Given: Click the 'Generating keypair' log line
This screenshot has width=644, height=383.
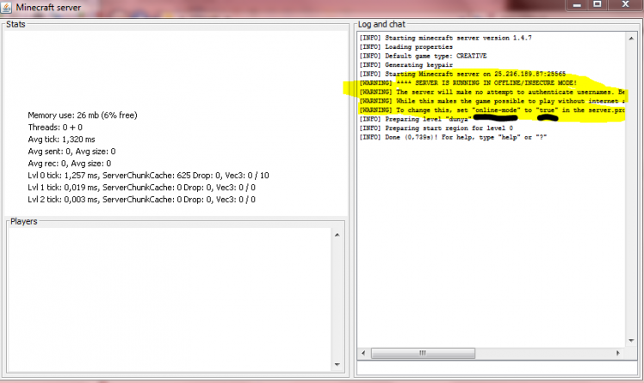Looking at the screenshot, I should 406,65.
